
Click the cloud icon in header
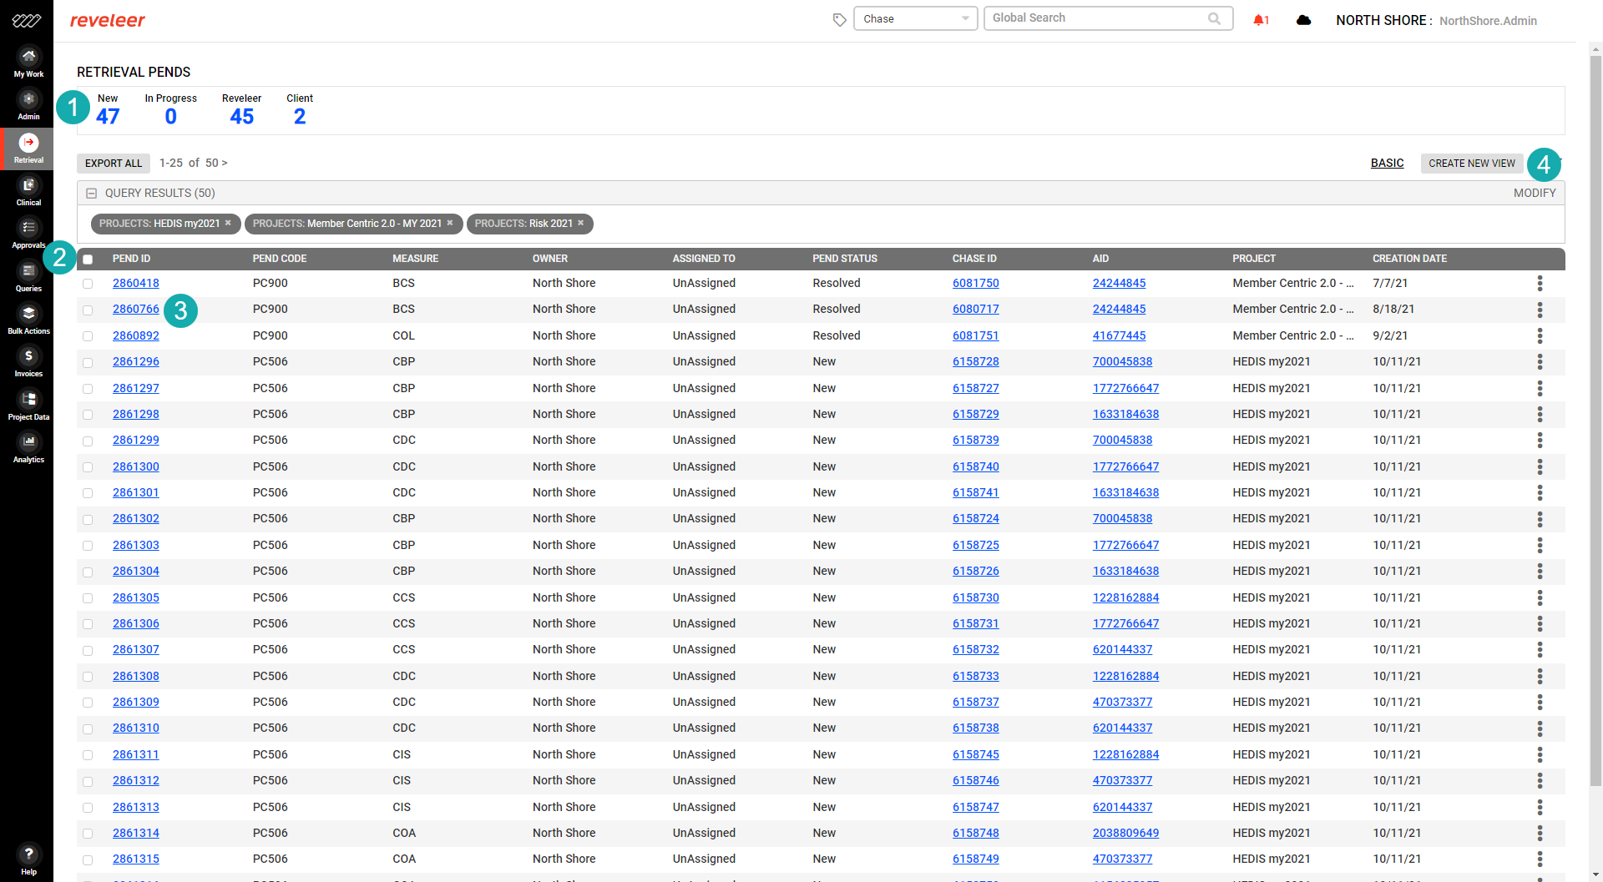tap(1303, 20)
